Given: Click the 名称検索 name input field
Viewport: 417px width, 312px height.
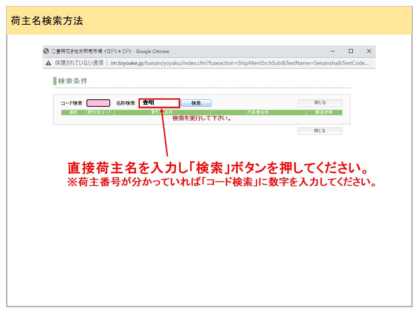Looking at the screenshot, I should 159,103.
